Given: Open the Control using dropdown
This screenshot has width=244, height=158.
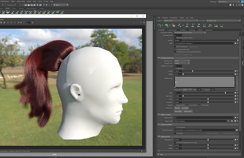Looking at the screenshot, I should [182, 63].
